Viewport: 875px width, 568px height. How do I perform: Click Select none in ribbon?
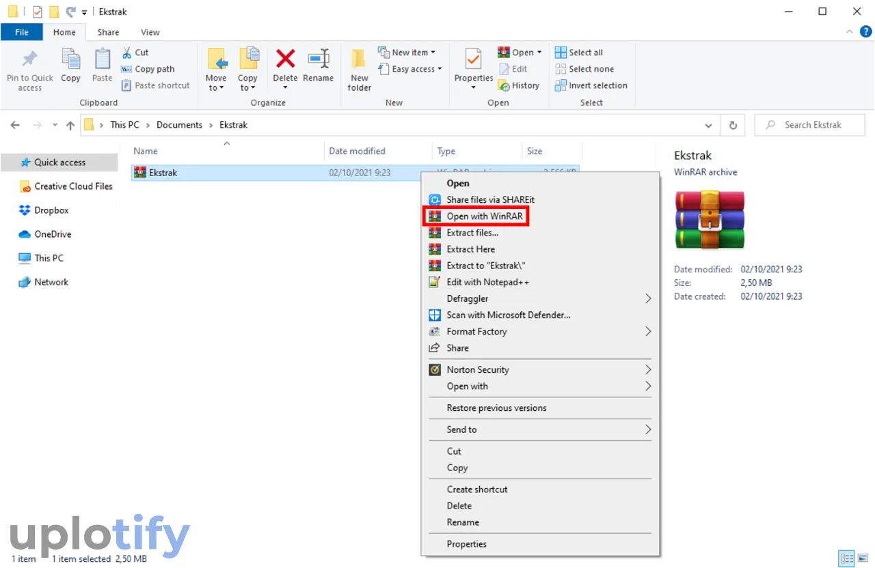(x=584, y=69)
